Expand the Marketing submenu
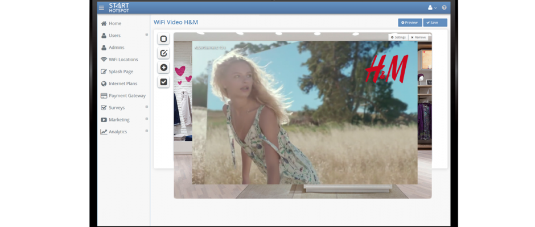Screen dimensions: 535x227 point(147,119)
